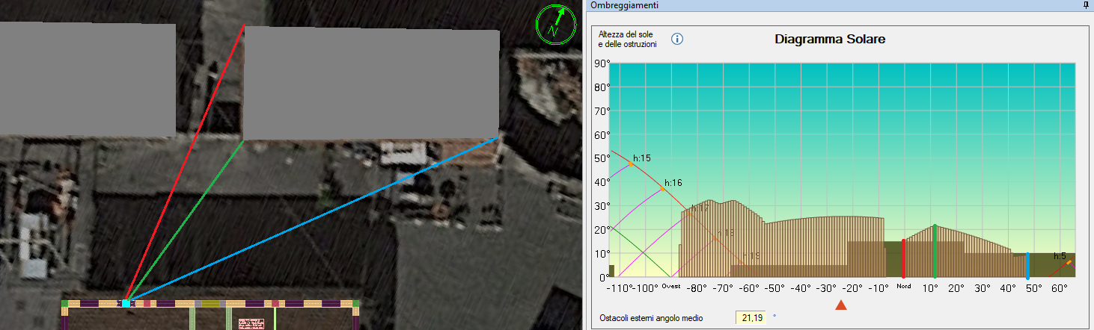Screen dimensions: 1094x330
Task: Select the large right gray obstruction building
Action: click(x=371, y=84)
